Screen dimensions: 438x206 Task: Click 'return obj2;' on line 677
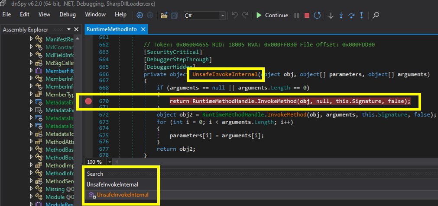click(176, 149)
